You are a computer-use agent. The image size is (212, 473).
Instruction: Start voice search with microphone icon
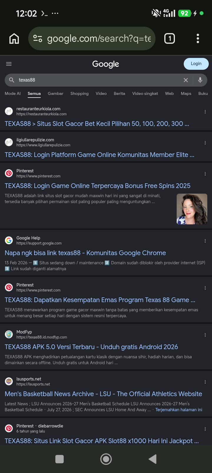pos(200,80)
